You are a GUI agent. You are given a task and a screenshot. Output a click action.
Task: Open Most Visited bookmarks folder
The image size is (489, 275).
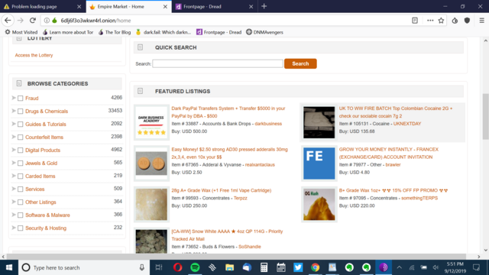pos(21,32)
